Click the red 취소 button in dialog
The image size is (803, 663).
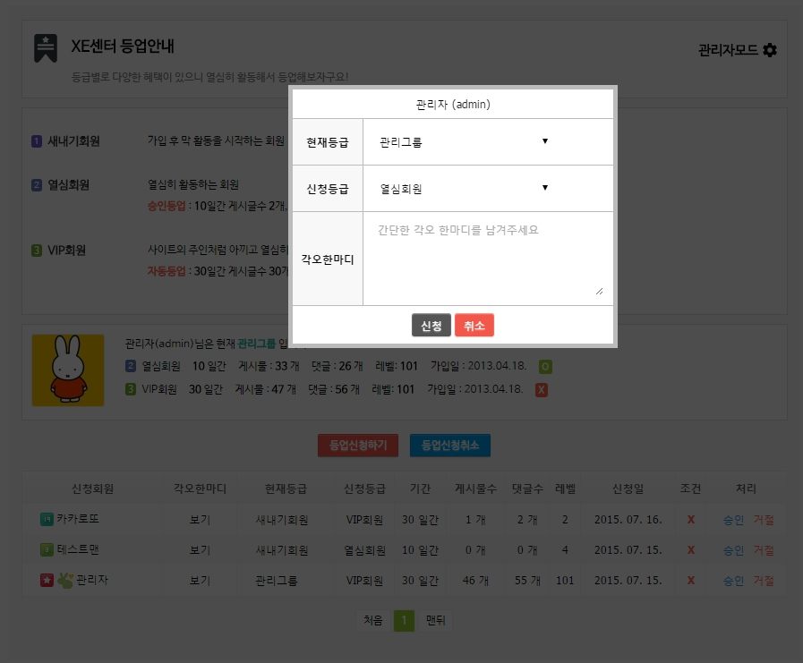pos(474,325)
